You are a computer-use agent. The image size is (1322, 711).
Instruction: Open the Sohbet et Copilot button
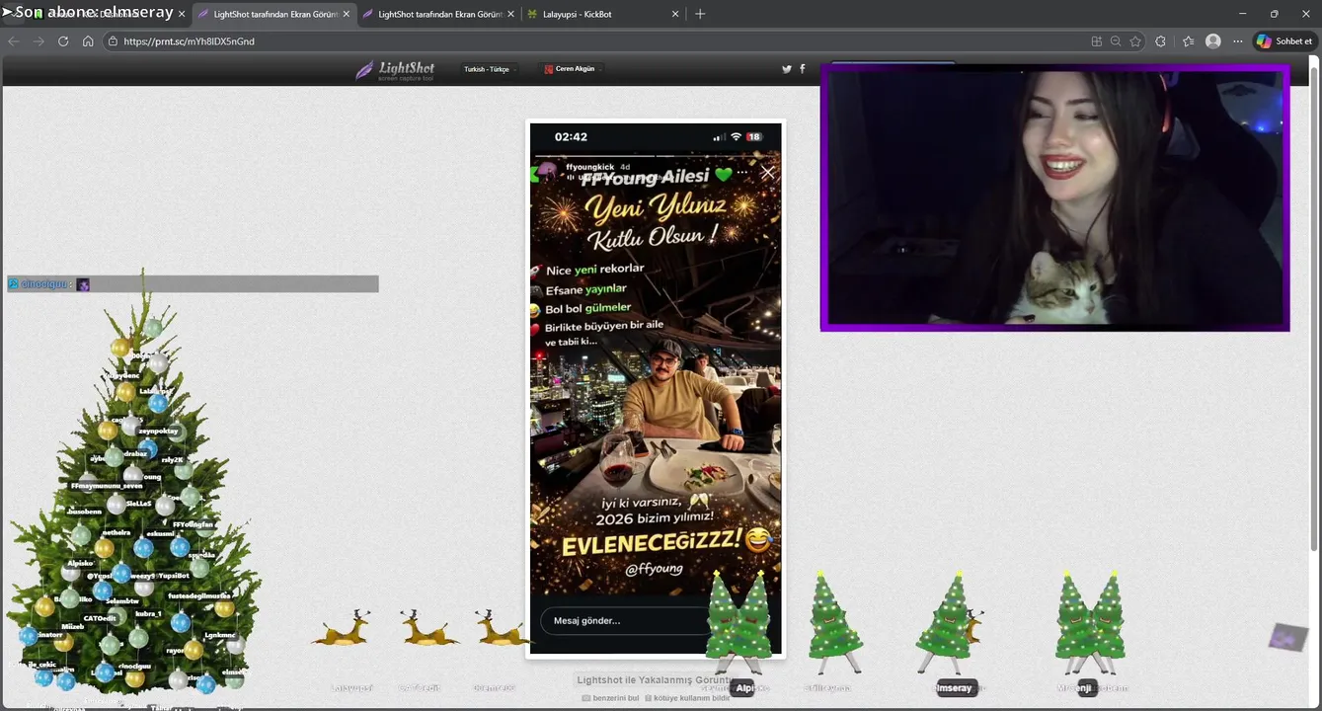coord(1283,41)
